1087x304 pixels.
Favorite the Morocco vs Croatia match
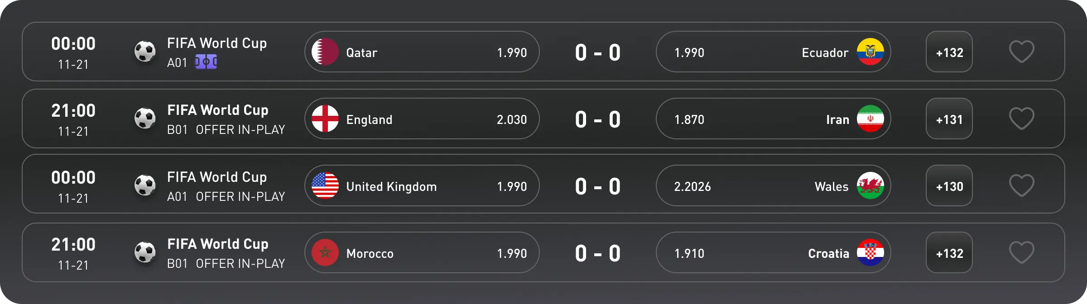1023,252
